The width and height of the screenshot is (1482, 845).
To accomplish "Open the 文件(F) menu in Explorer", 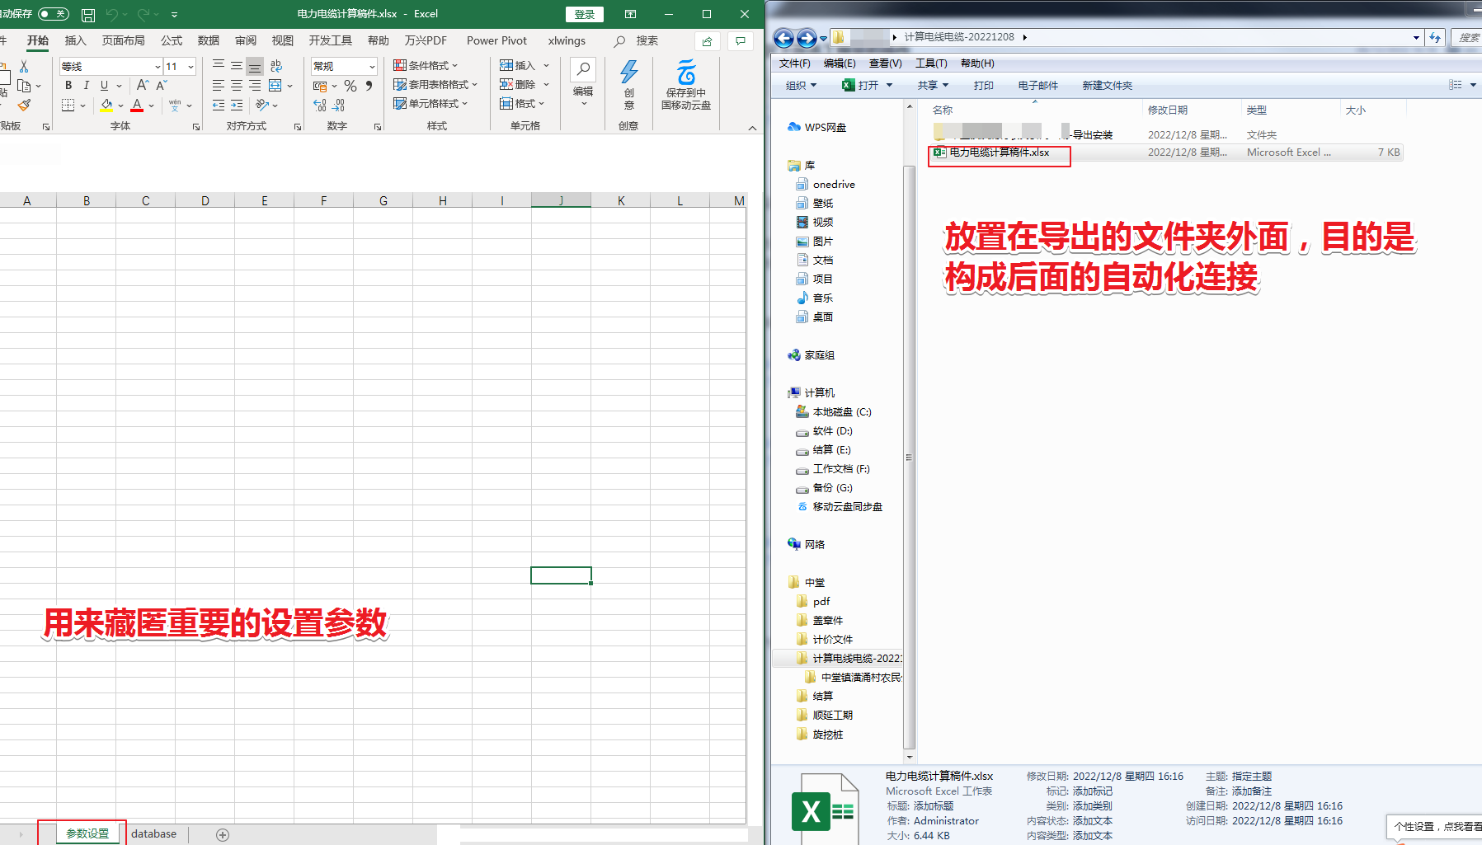I will pyautogui.click(x=794, y=63).
